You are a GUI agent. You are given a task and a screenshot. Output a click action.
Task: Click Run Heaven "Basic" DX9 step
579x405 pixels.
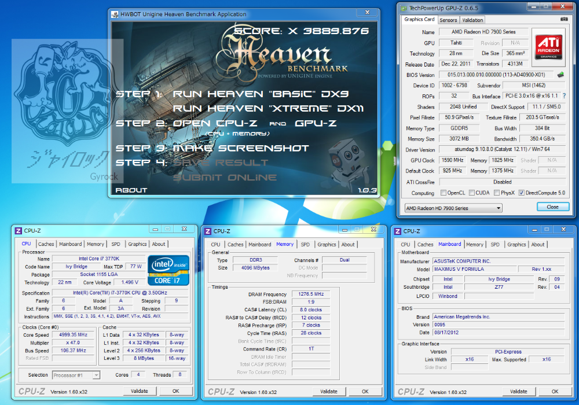coord(261,94)
